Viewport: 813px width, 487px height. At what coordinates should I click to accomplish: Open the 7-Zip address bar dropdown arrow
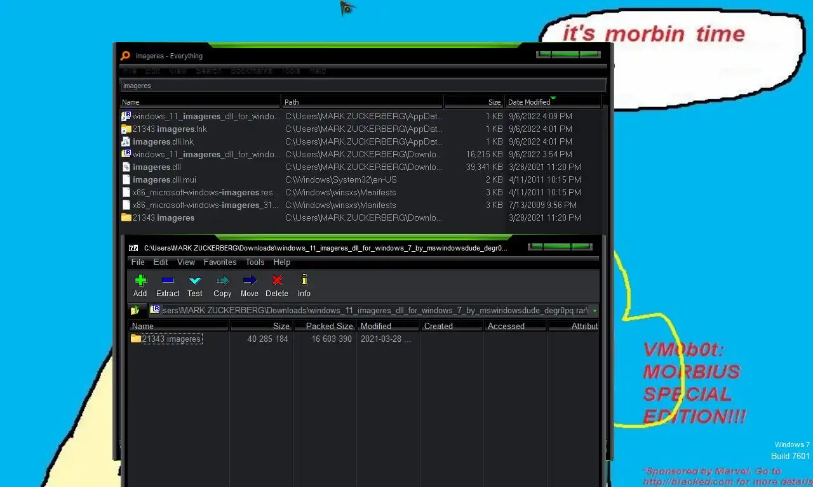[595, 311]
